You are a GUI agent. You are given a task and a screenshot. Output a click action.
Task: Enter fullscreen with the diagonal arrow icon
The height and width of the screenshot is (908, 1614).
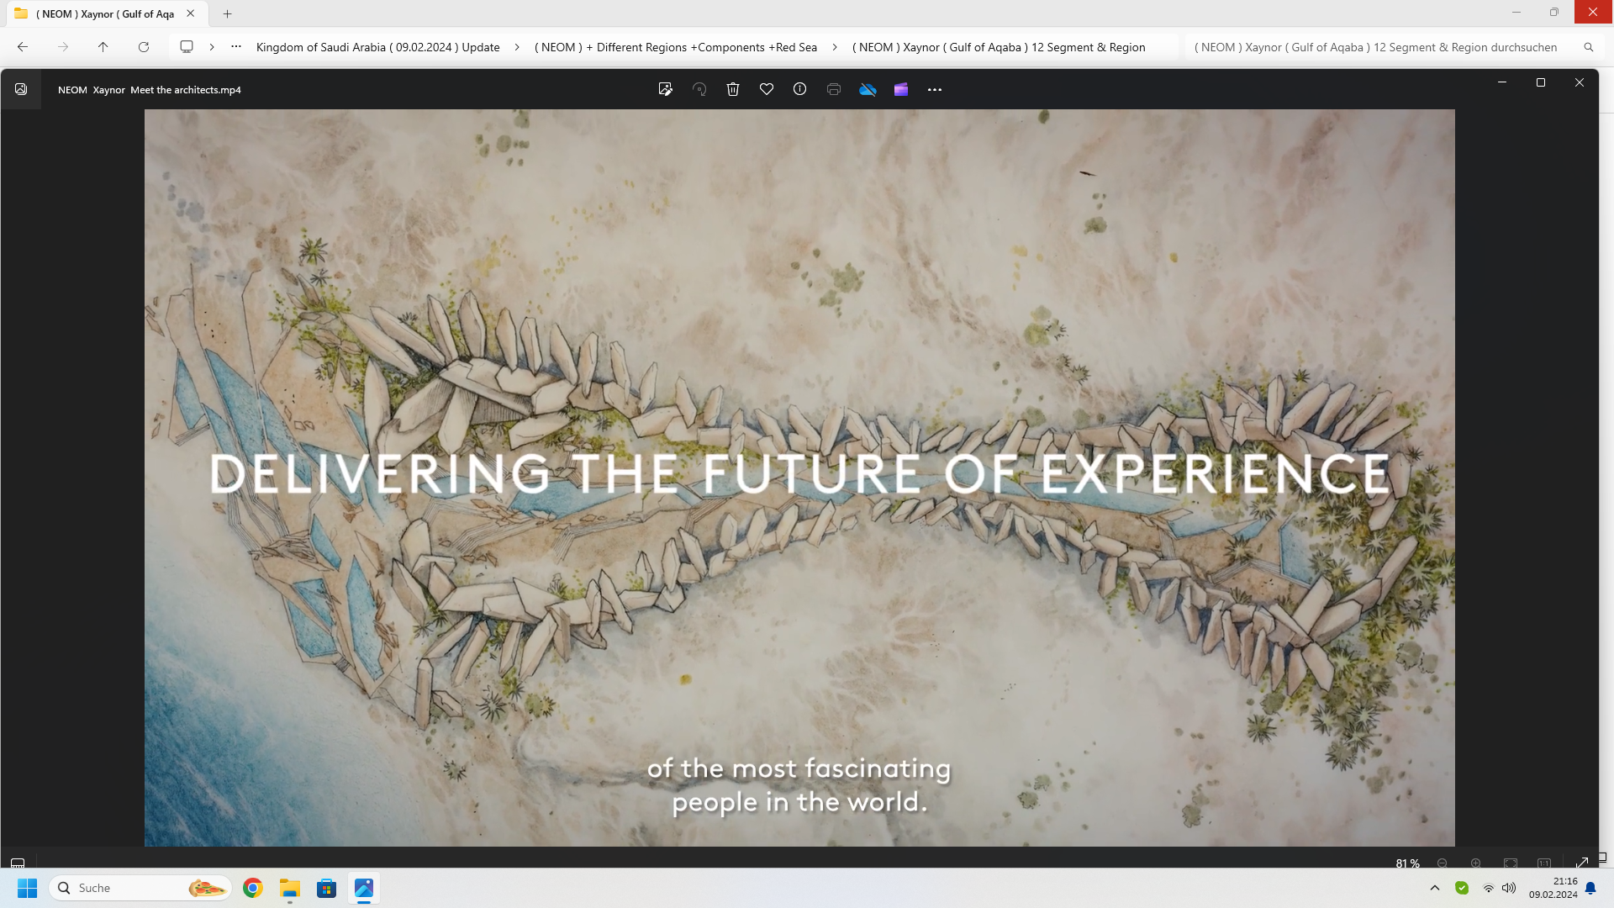pos(1582,863)
